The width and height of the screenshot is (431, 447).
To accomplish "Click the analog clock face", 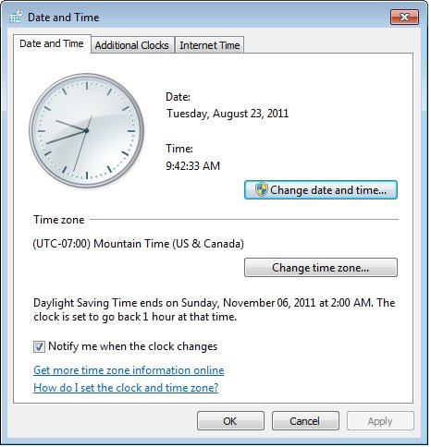I will [x=87, y=130].
